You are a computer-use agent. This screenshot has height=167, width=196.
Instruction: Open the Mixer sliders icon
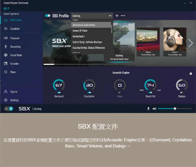click(6, 72)
